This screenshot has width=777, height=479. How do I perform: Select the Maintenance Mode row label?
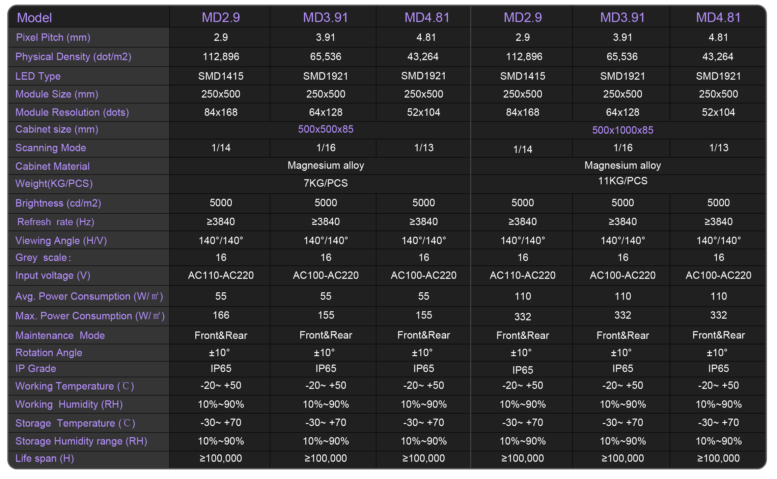coord(60,335)
